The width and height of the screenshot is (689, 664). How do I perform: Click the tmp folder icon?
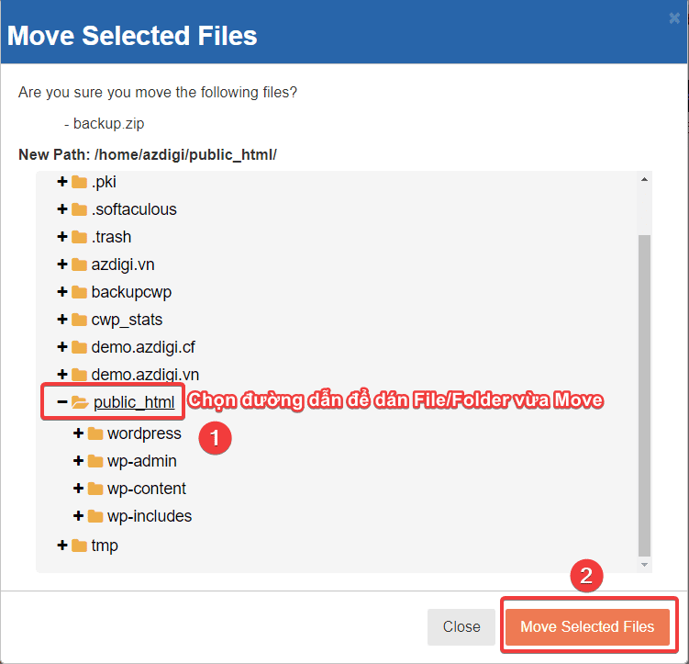click(x=79, y=546)
